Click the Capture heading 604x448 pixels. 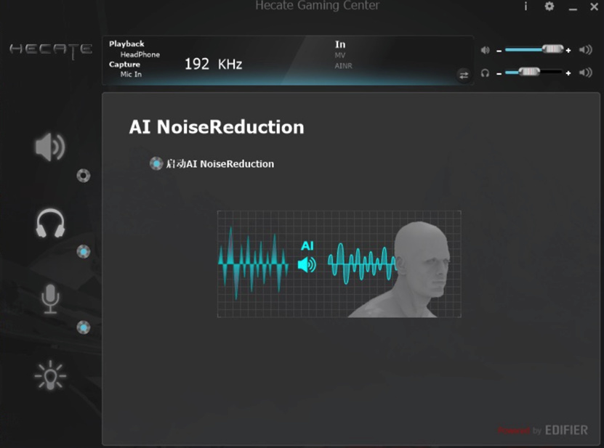click(124, 65)
